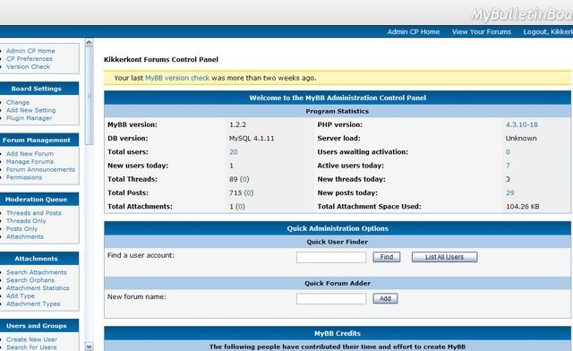This screenshot has width=573, height=351.
Task: Open Add Type under Attachments
Action: click(x=21, y=295)
